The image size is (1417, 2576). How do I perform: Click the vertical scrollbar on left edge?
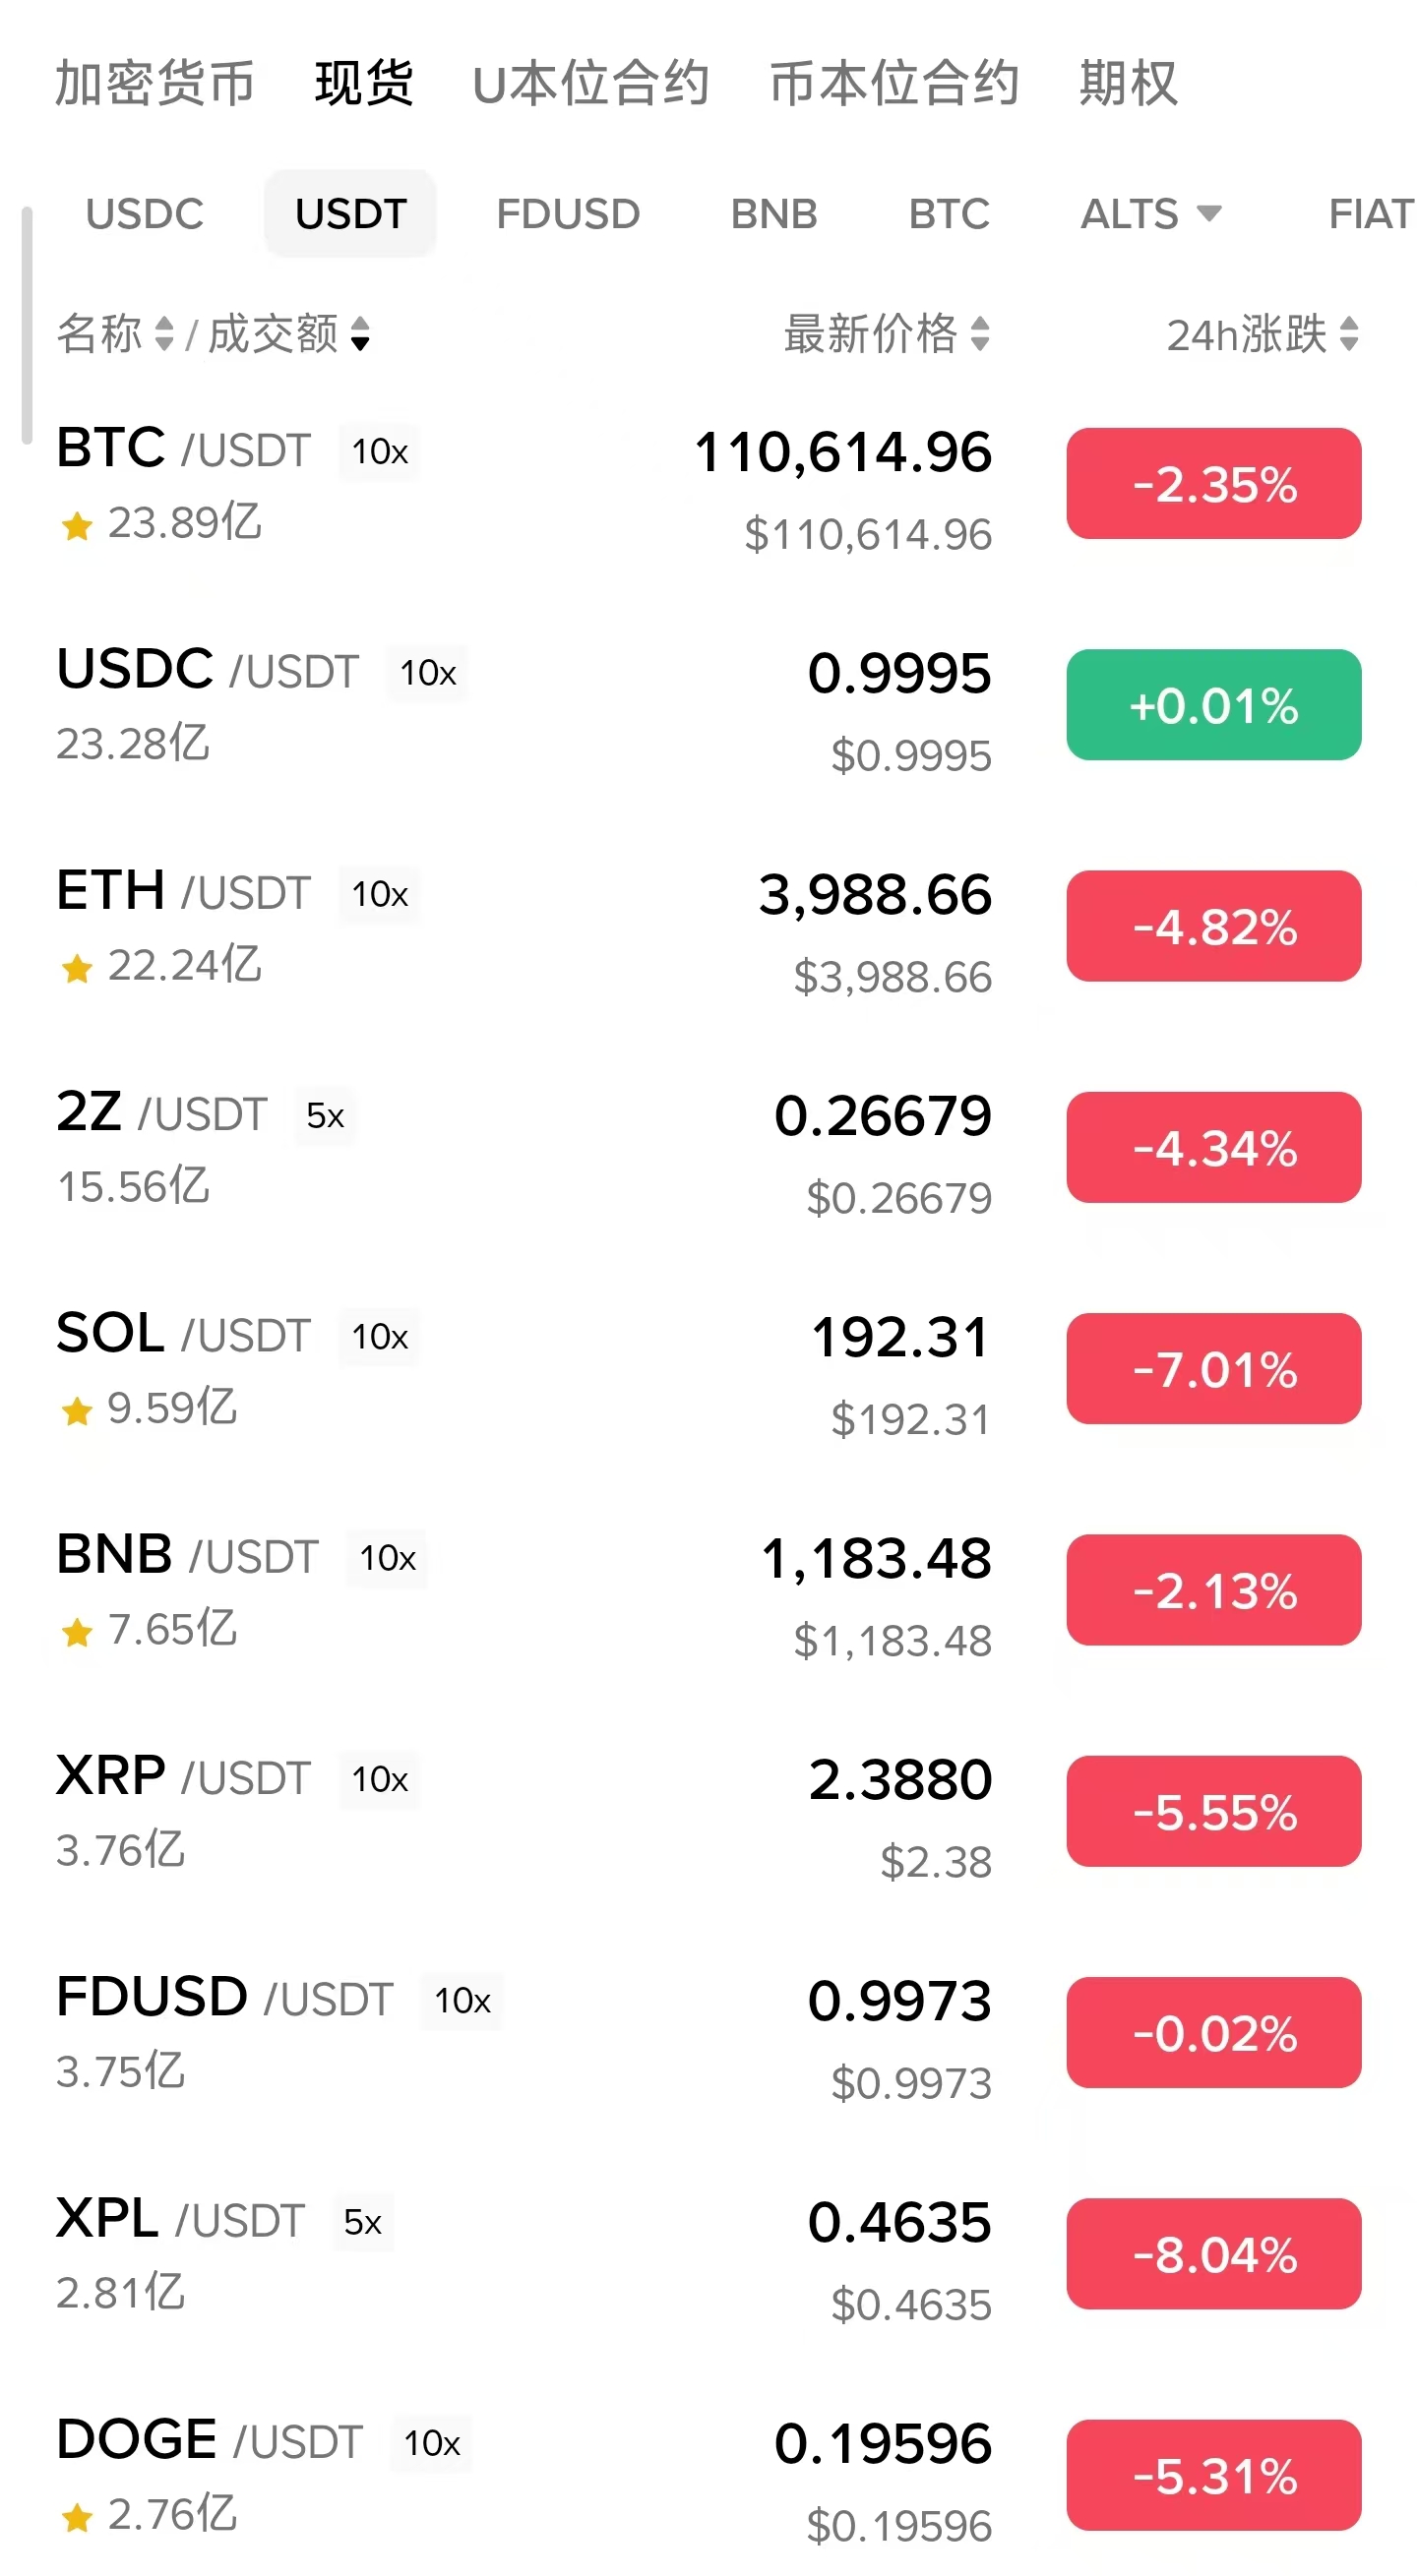[27, 325]
